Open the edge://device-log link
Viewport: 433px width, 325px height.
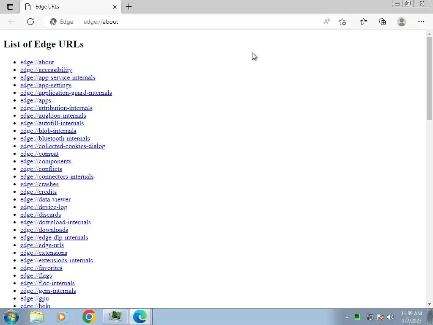[44, 207]
